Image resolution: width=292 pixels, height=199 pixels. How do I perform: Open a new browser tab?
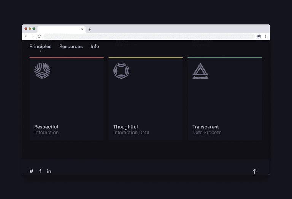(90, 29)
